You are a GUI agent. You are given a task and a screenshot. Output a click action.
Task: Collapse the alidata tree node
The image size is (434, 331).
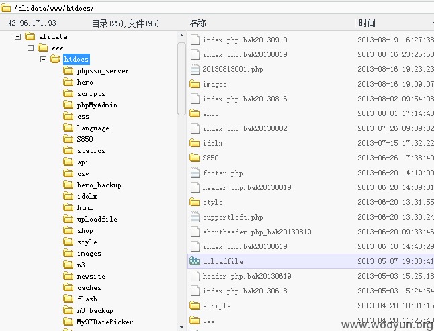[x=17, y=36]
